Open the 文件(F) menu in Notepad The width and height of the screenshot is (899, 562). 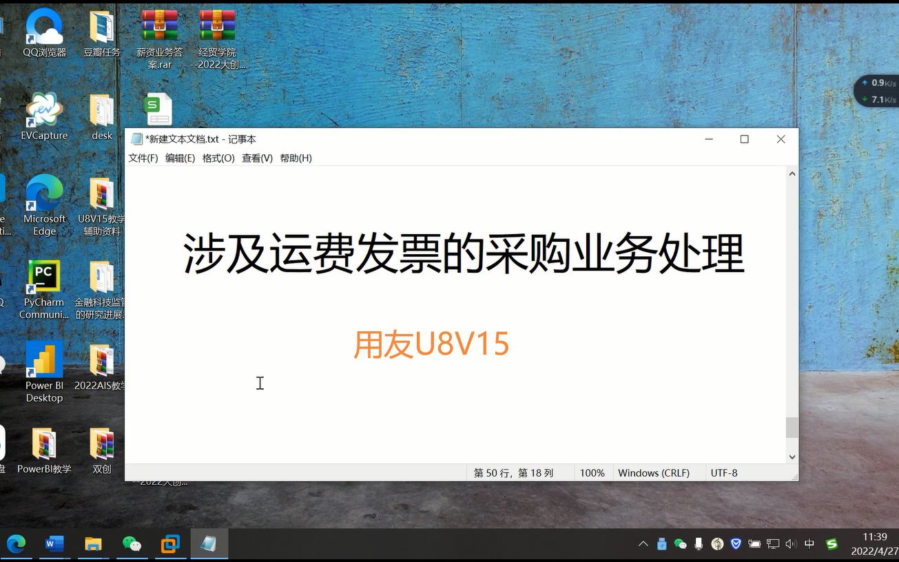point(143,158)
